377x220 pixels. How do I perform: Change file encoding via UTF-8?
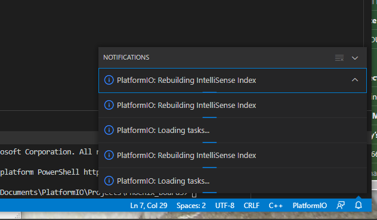[224, 206]
